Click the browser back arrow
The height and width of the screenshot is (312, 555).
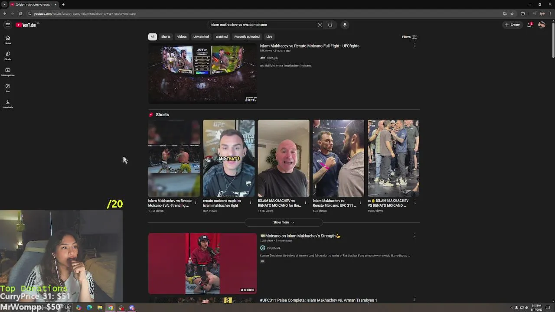pyautogui.click(x=5, y=13)
